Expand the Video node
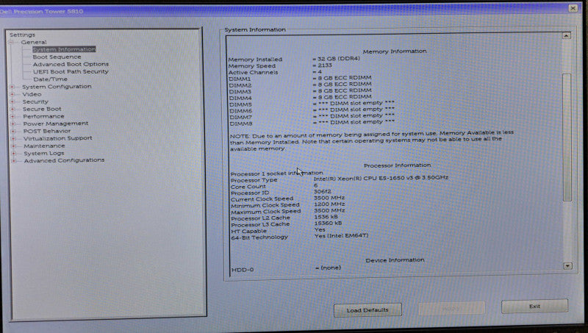The image size is (588, 333). pos(12,94)
